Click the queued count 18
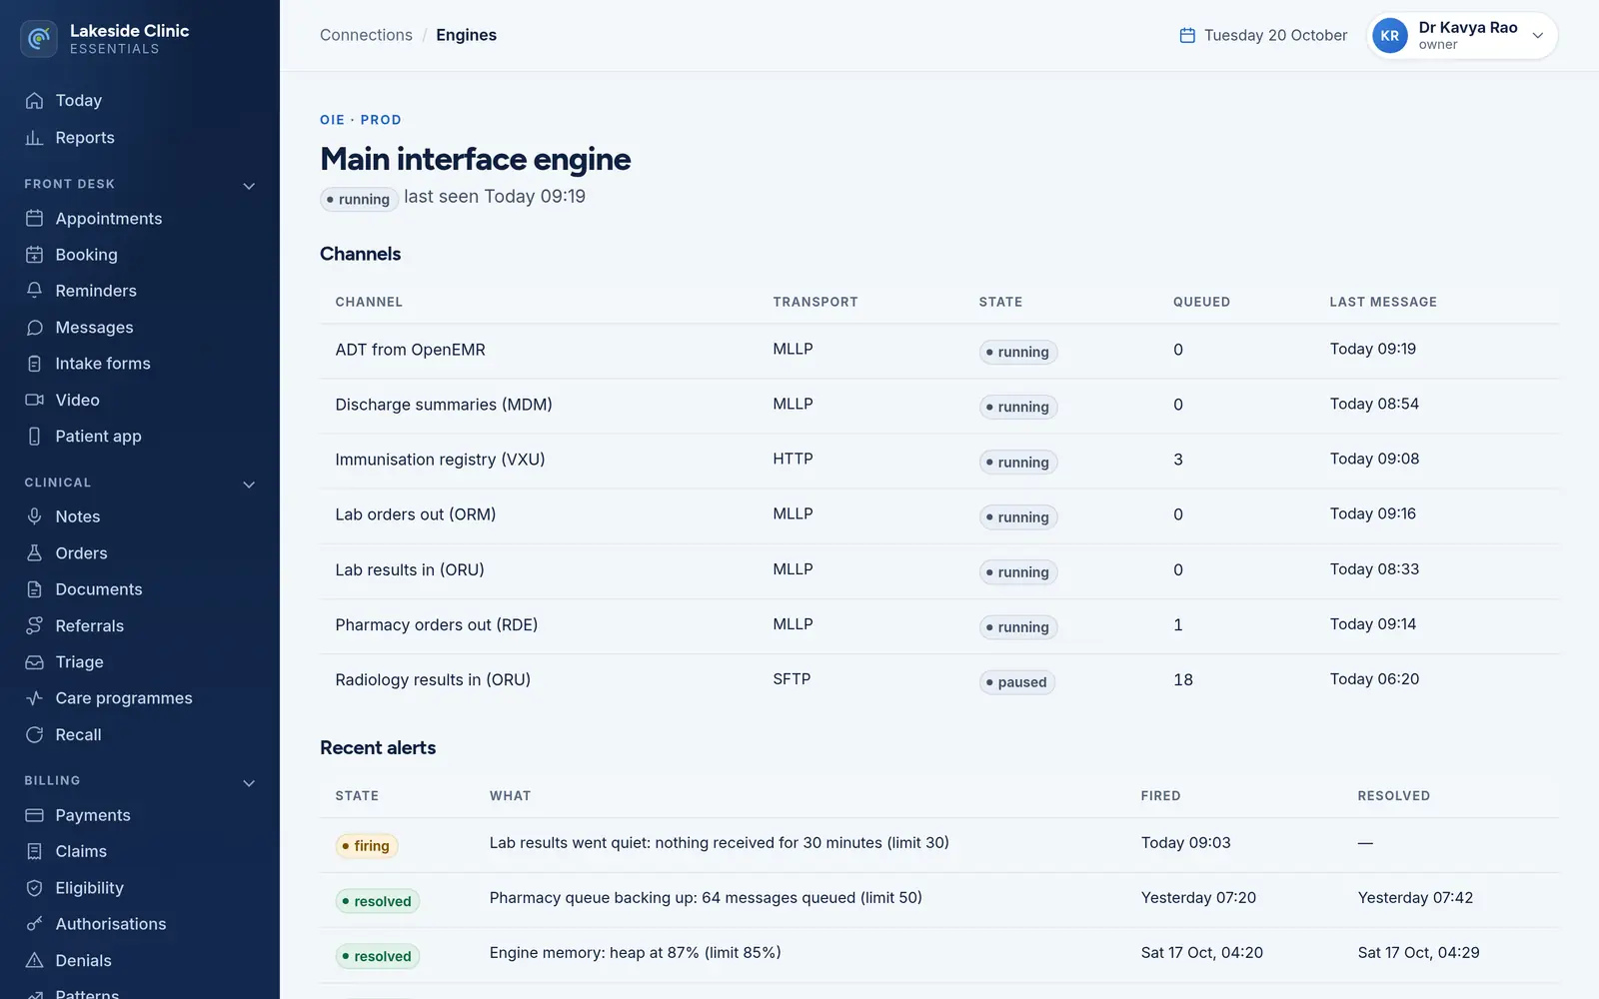1599x999 pixels. coord(1183,680)
